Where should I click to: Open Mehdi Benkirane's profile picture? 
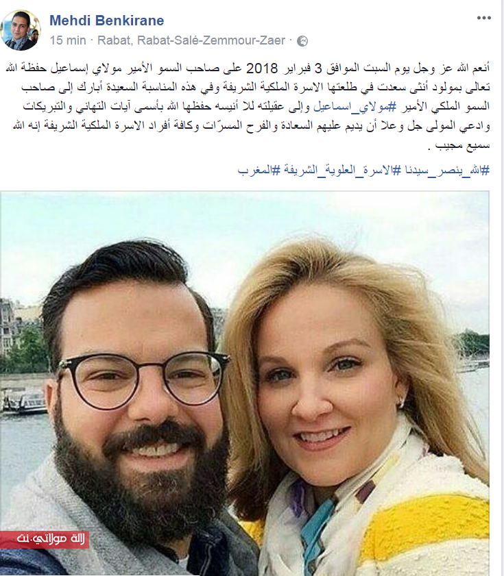(x=21, y=31)
